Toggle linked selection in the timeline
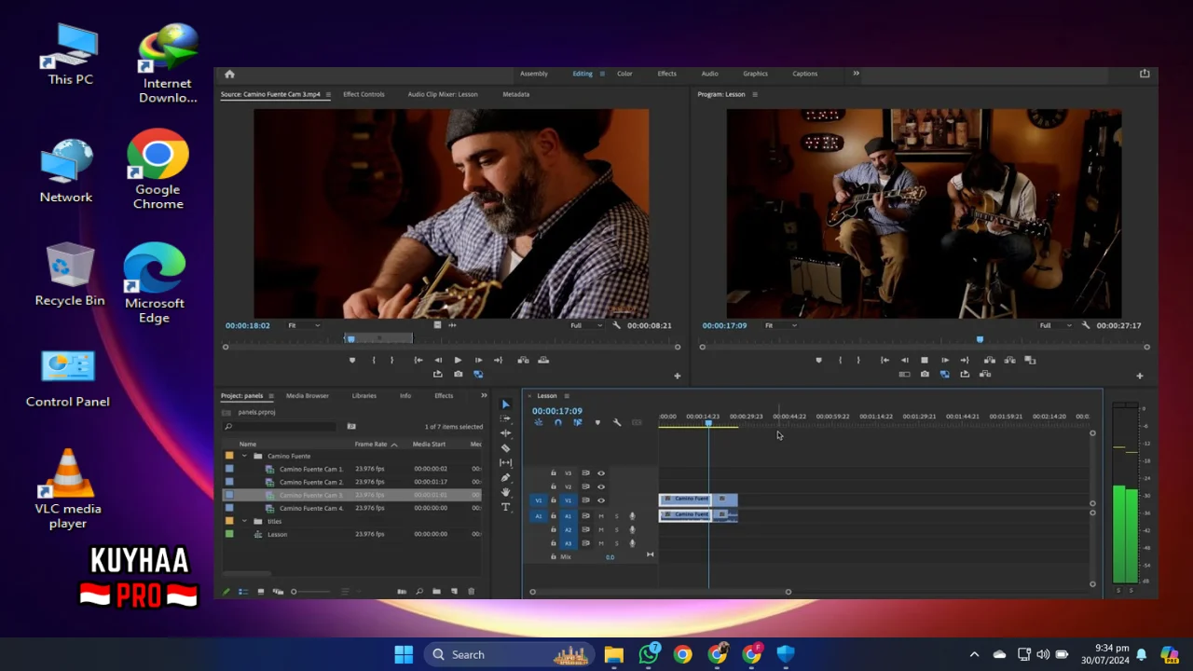The image size is (1193, 671). [x=577, y=423]
